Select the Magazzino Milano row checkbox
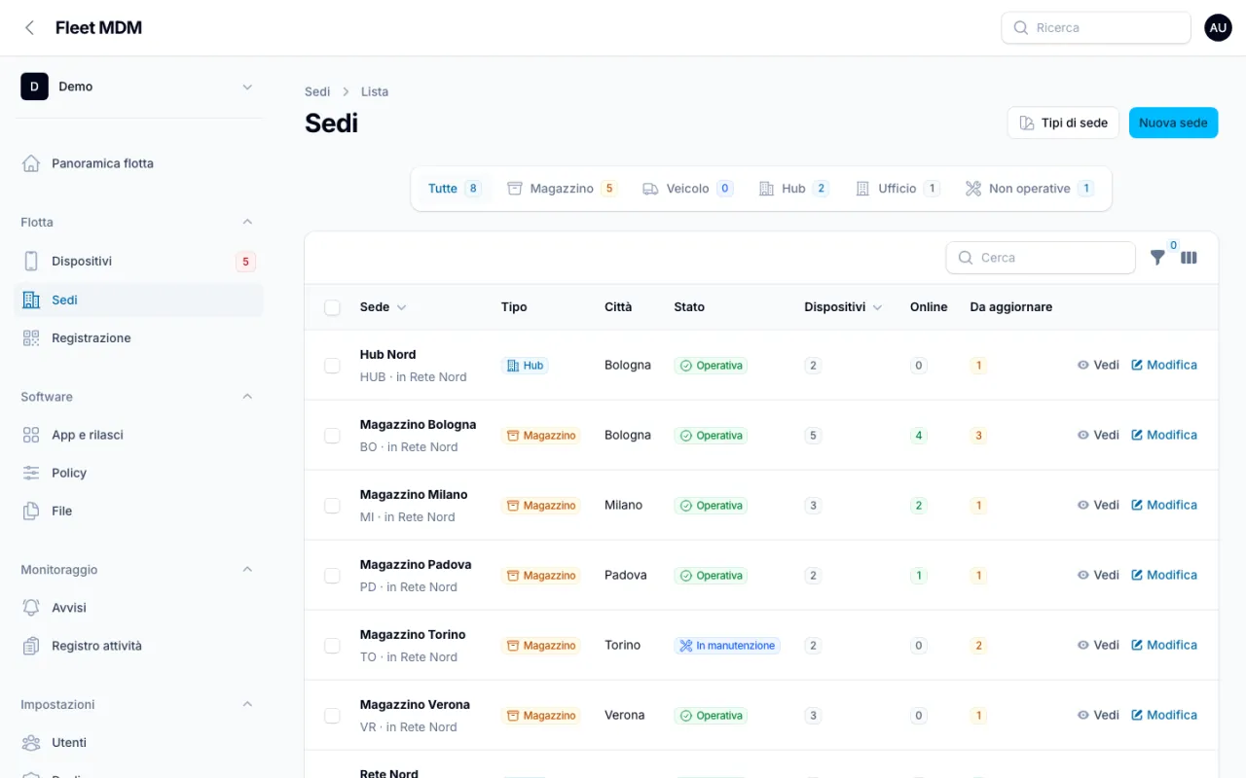 [x=332, y=506]
